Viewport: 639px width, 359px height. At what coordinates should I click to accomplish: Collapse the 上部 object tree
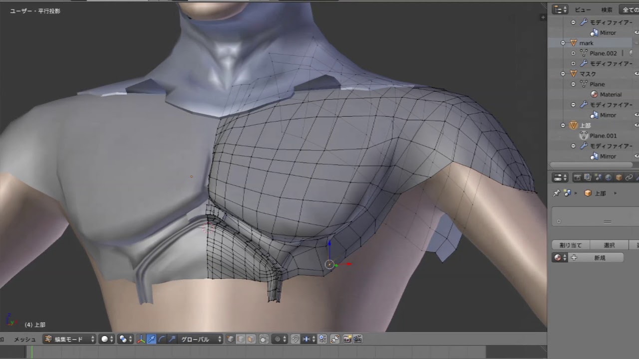pyautogui.click(x=563, y=125)
